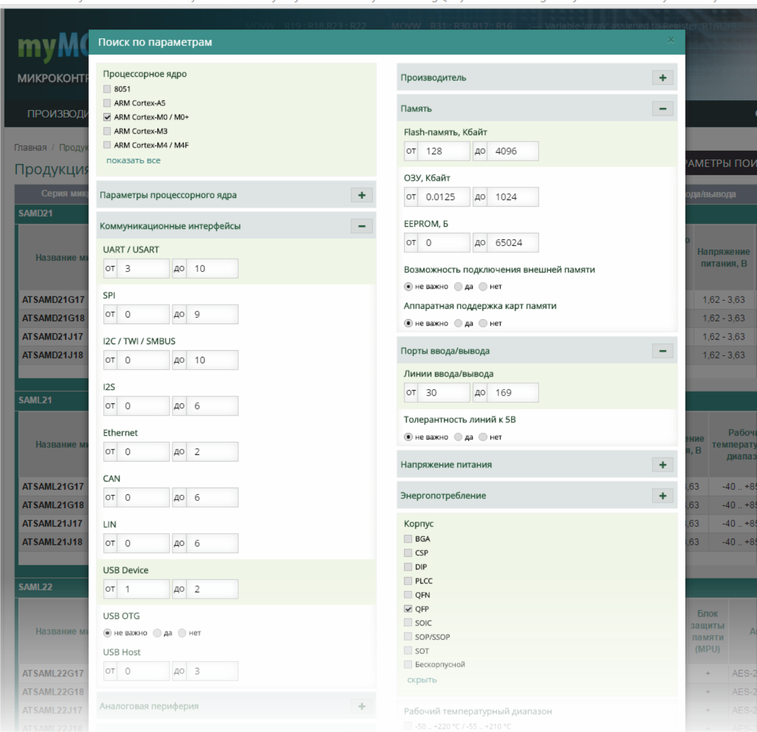Open ATSAMD21G17 row in background table
The height and width of the screenshot is (732, 757).
[53, 300]
